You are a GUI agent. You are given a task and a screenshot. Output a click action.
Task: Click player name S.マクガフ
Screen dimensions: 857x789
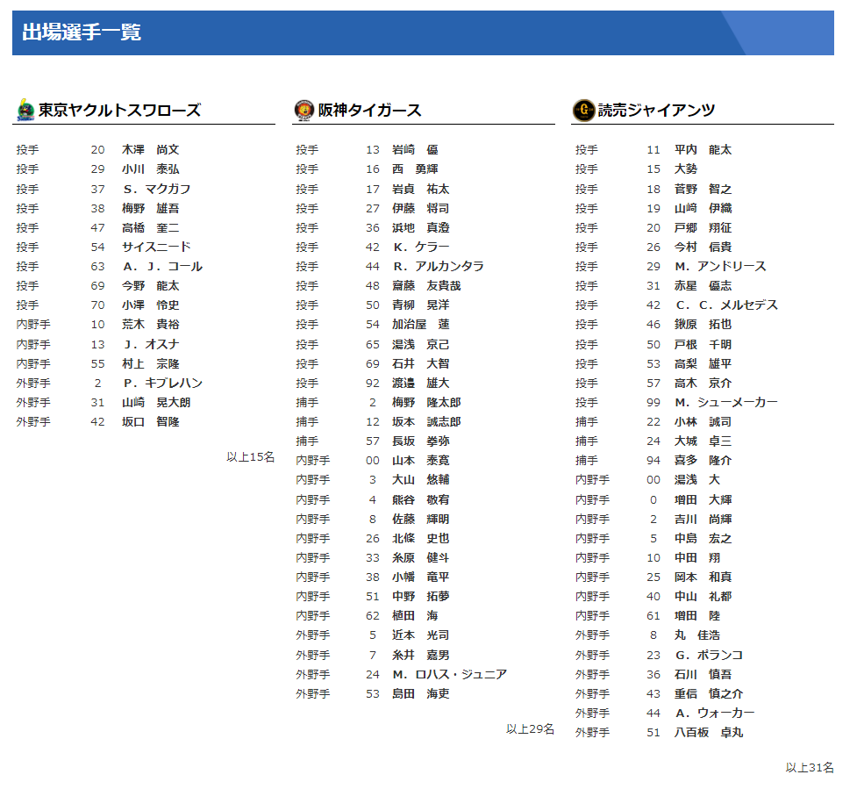pos(157,190)
